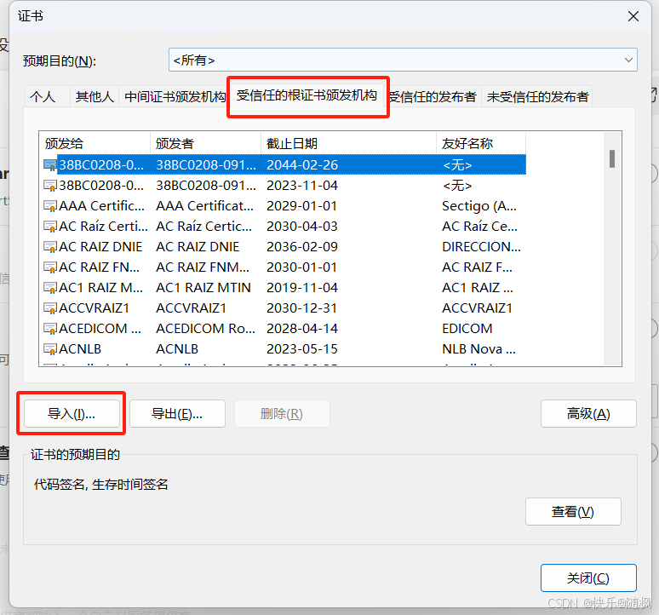Click issuer ACEDICOM Ro... cell

point(205,329)
